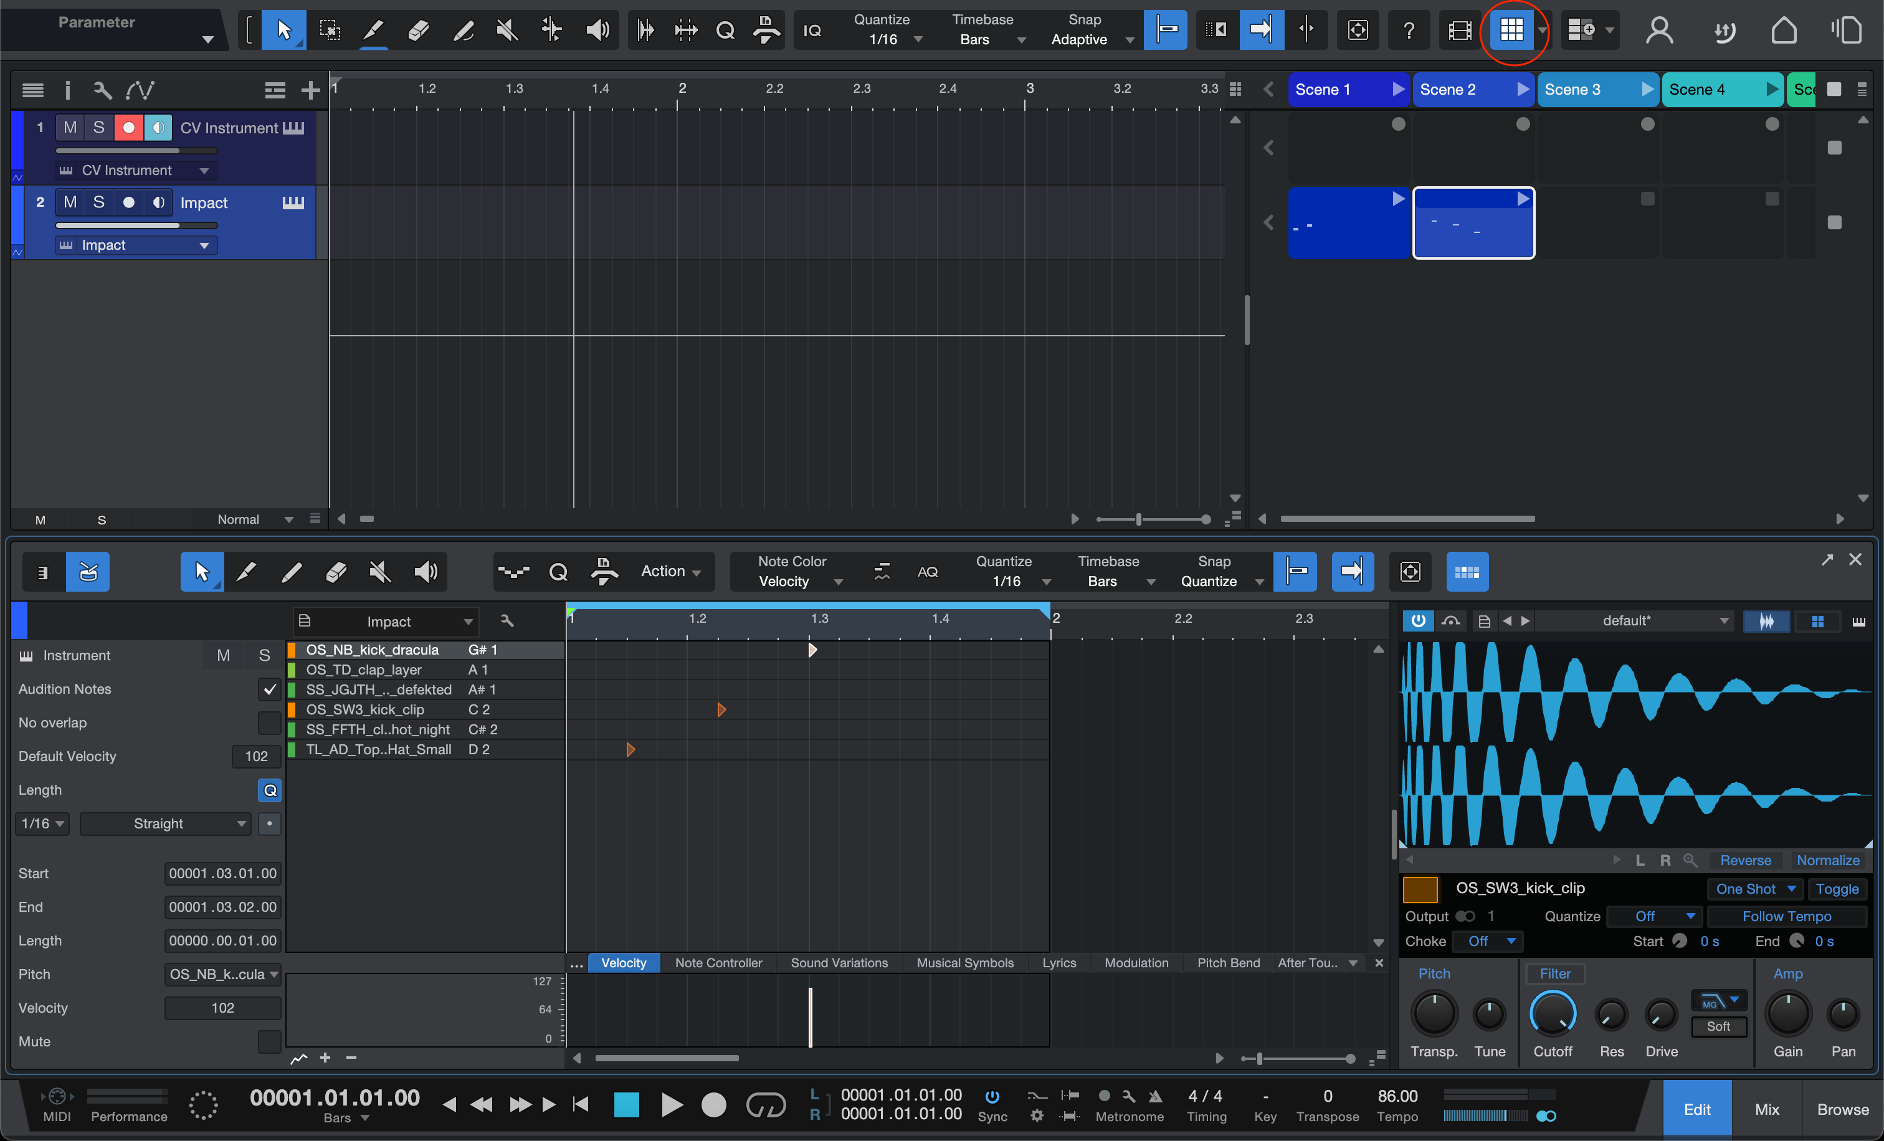The width and height of the screenshot is (1884, 1141).
Task: Click the Add Track plus icon
Action: pyautogui.click(x=310, y=90)
